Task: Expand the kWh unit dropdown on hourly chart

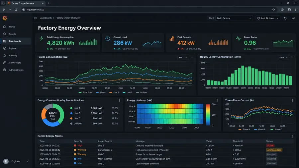Action: pos(283,57)
